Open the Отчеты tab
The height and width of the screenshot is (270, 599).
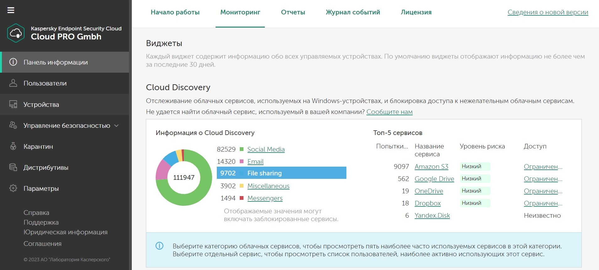293,12
